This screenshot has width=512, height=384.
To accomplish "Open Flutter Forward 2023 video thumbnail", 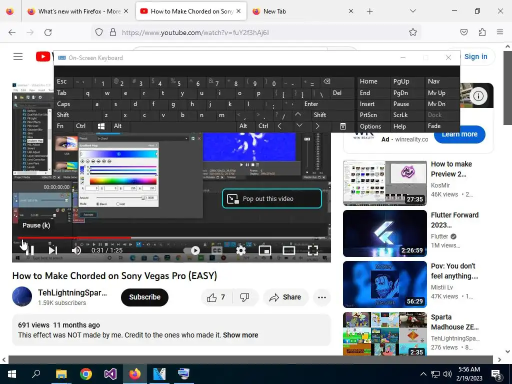I will 384,233.
